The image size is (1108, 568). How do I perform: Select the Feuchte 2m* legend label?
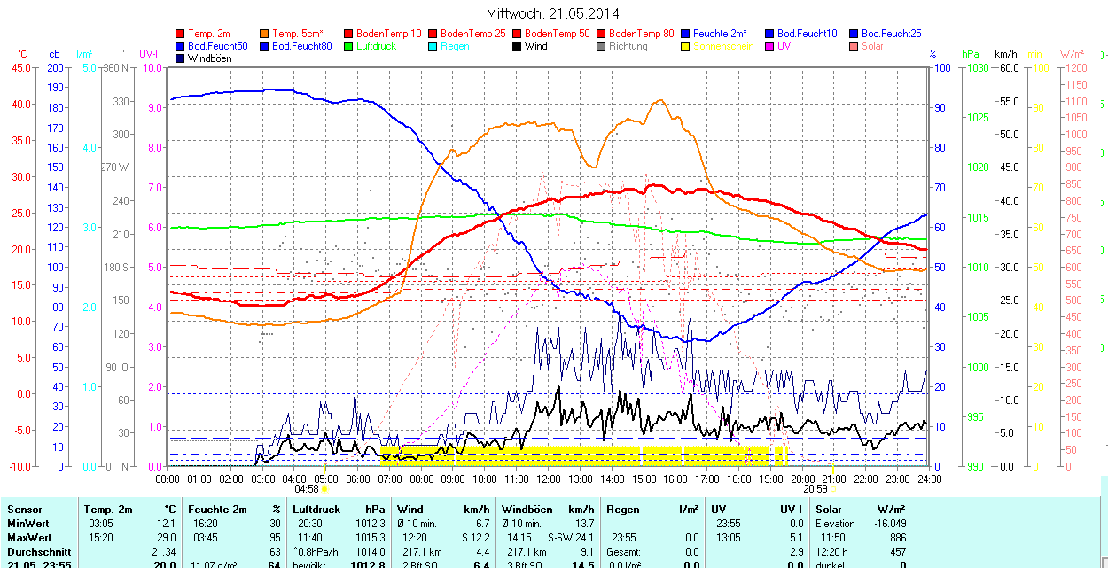[720, 34]
